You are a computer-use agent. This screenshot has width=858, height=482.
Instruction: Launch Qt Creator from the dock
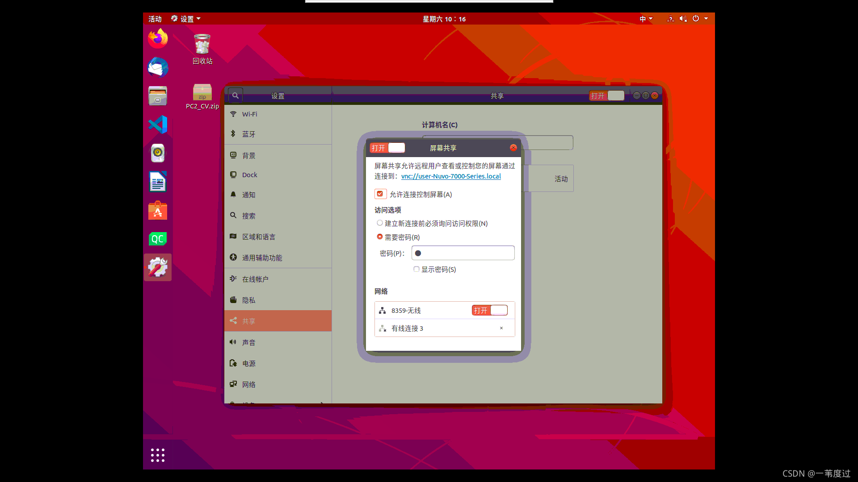click(158, 239)
